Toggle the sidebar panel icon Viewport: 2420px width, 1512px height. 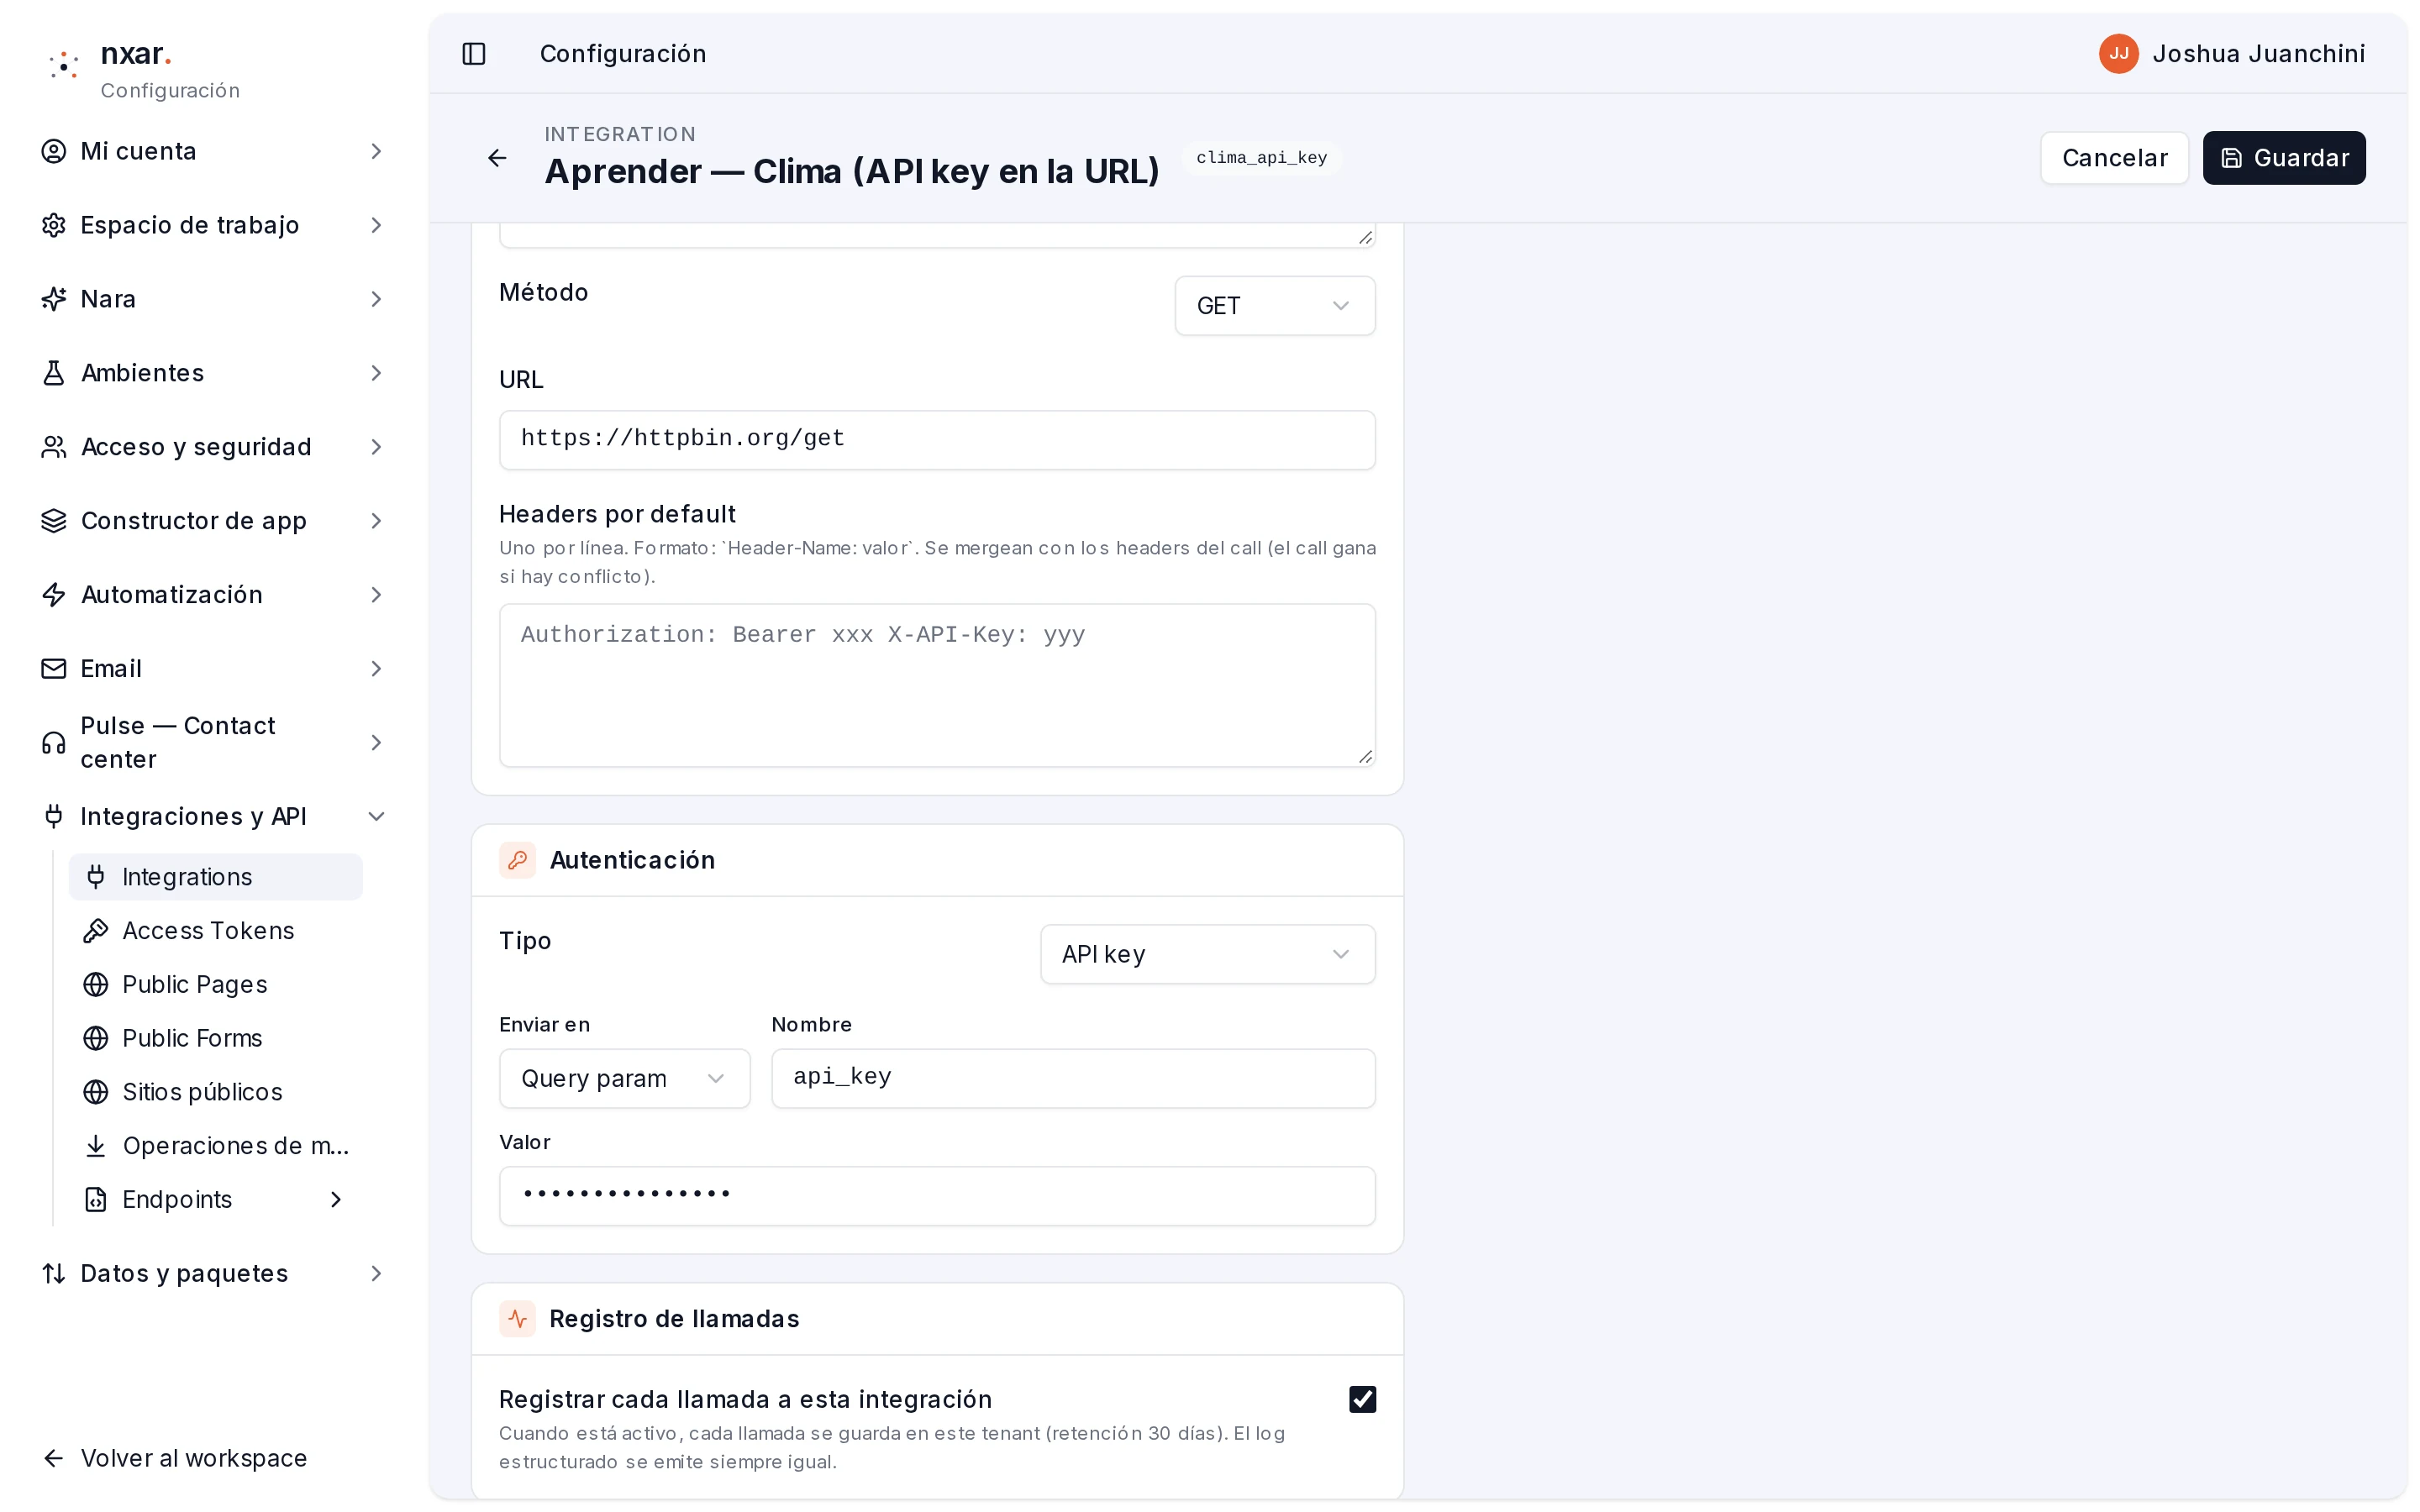click(474, 54)
